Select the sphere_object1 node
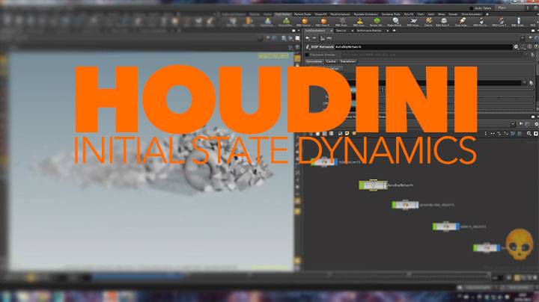 click(x=446, y=226)
